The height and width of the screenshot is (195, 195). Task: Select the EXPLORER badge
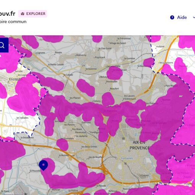[x=32, y=14]
